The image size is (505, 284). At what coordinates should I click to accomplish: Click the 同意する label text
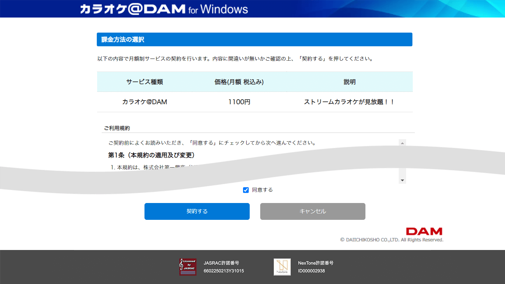[262, 190]
